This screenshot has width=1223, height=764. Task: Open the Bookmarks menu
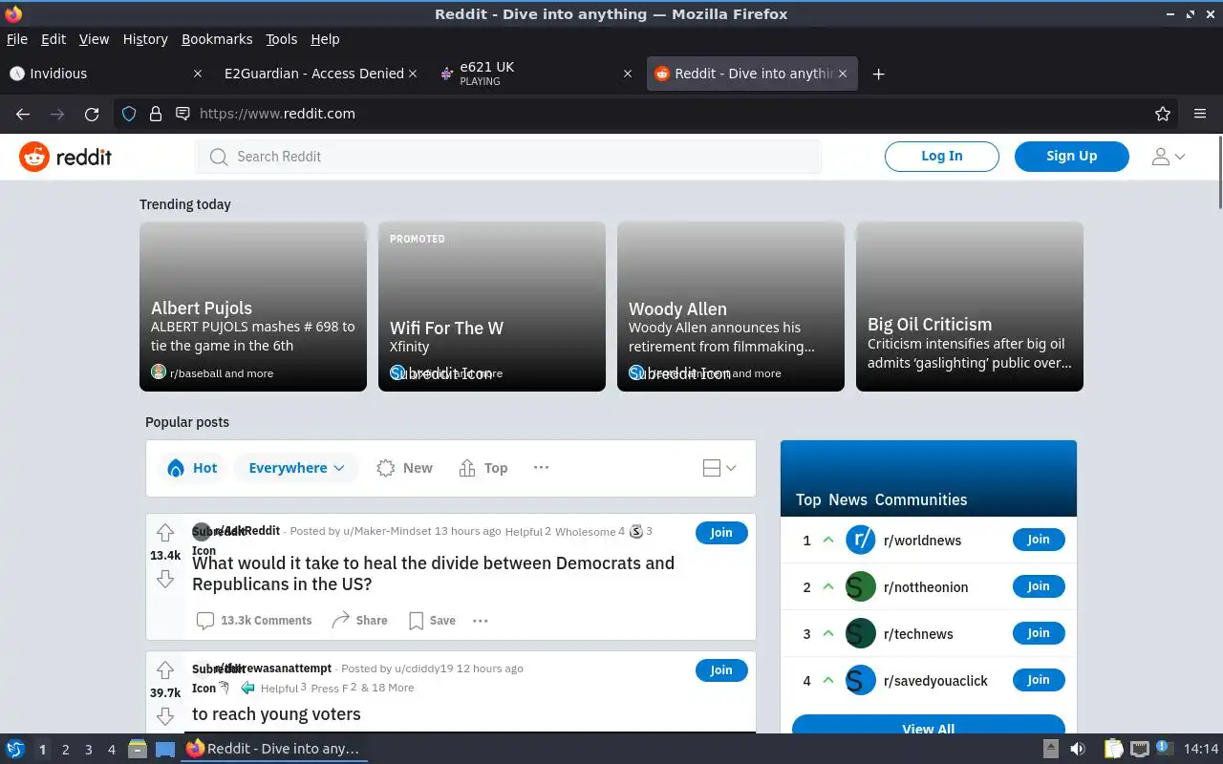click(217, 39)
